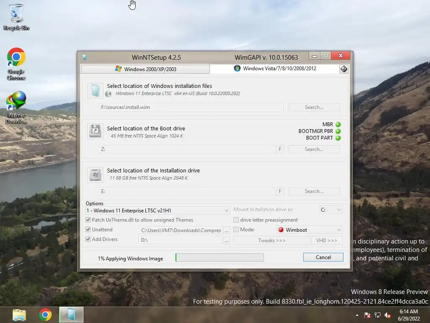Image resolution: width=430 pixels, height=323 pixels.
Task: Open Chrome from the taskbar
Action: pyautogui.click(x=45, y=315)
